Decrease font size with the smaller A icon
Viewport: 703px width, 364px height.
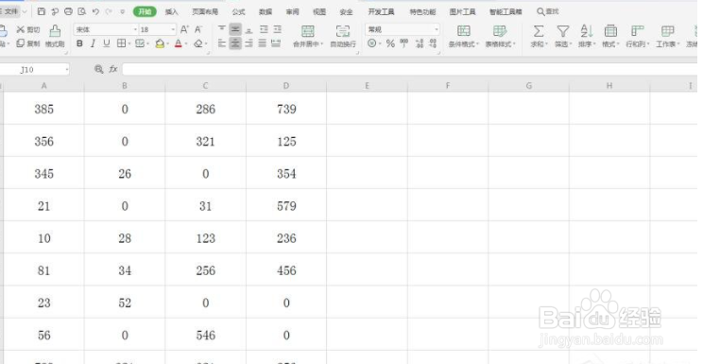point(198,29)
